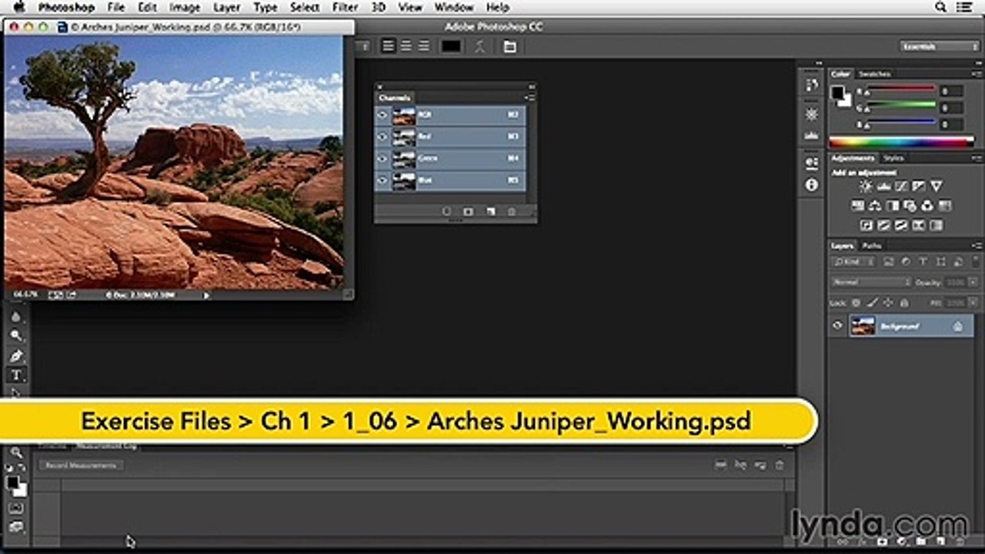Toggle the lock all icon in Layers
The width and height of the screenshot is (985, 554).
click(x=903, y=302)
